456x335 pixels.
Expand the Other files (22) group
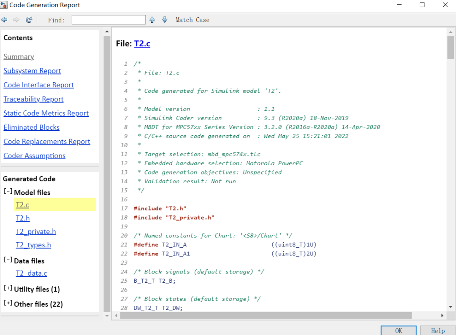pos(8,303)
